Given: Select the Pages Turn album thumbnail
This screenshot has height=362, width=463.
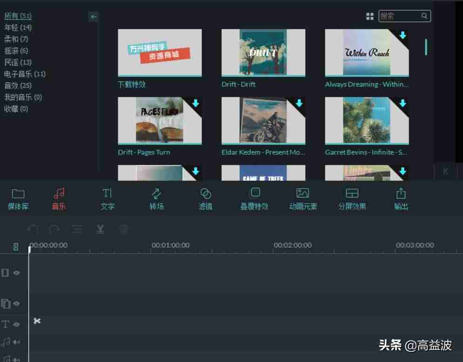Looking at the screenshot, I should (160, 121).
